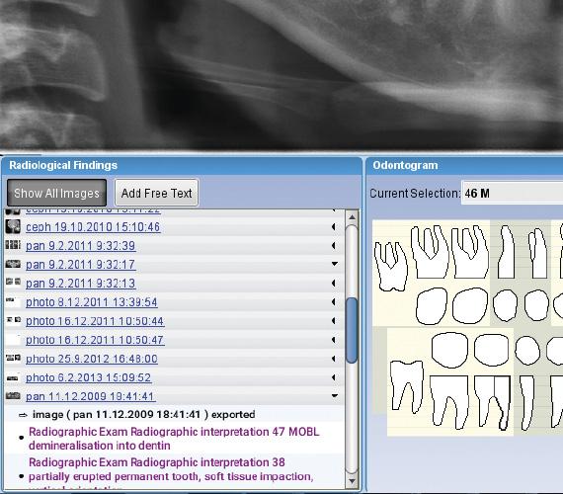Collapse the pan 9.2.2011 9:32:17 entry arrow

pyautogui.click(x=334, y=264)
